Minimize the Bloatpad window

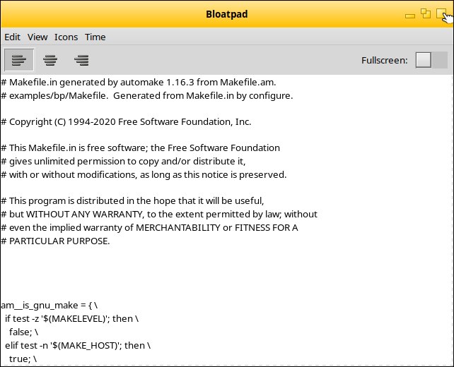[x=410, y=16]
